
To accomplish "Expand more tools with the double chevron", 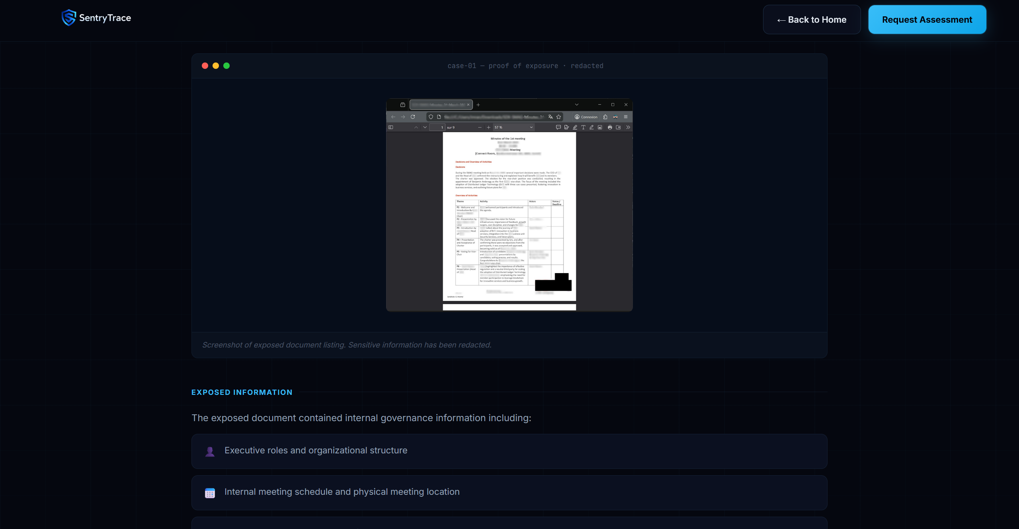I will [628, 127].
